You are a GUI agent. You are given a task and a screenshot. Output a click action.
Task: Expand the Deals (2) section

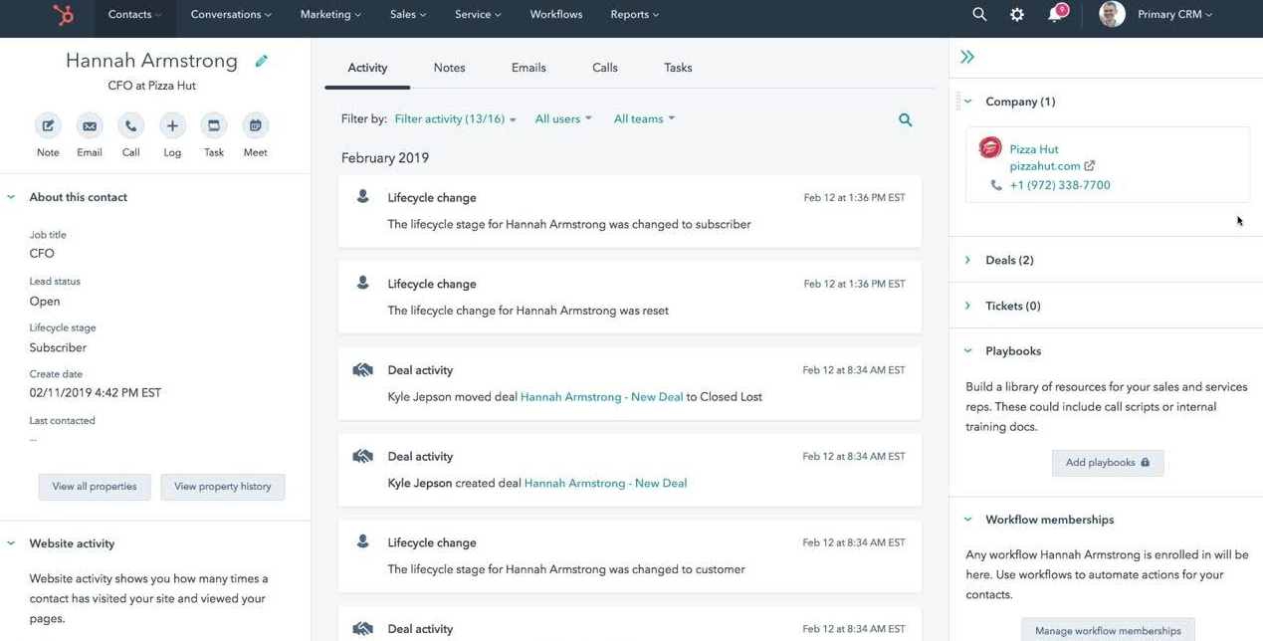(1008, 261)
